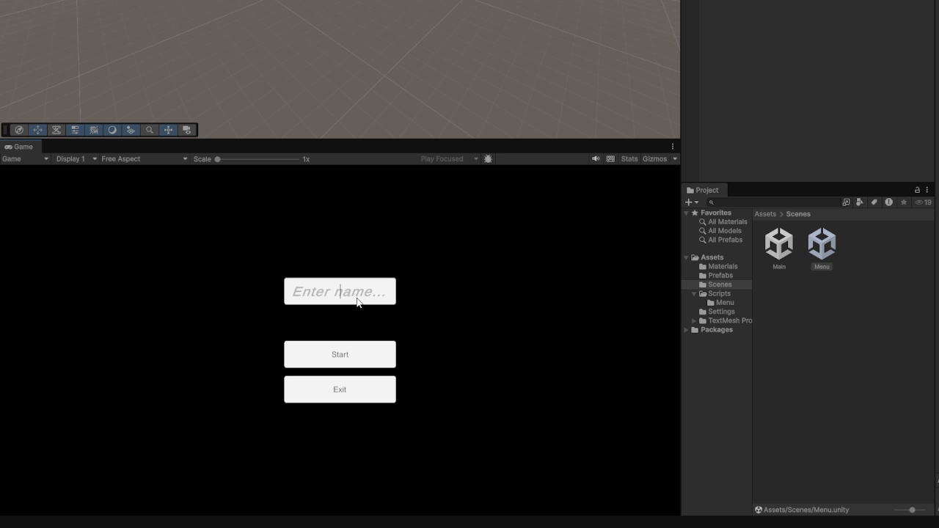The width and height of the screenshot is (939, 528).
Task: Click search by label tag icon
Action: coord(874,202)
